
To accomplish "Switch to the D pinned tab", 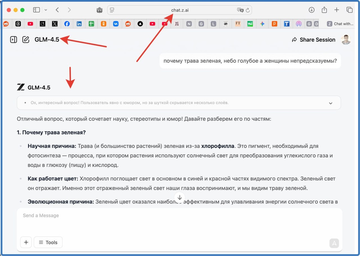I will tap(316, 24).
